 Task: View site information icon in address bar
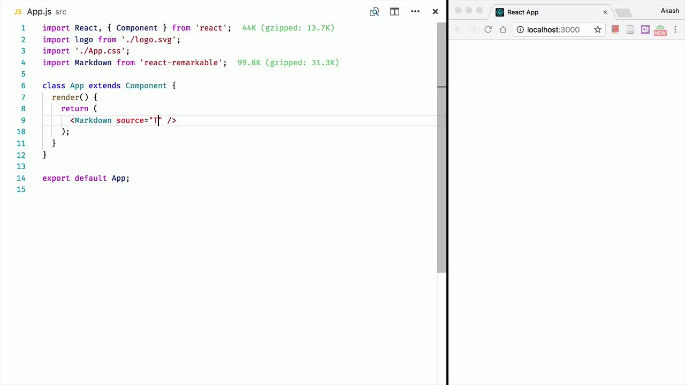[520, 29]
